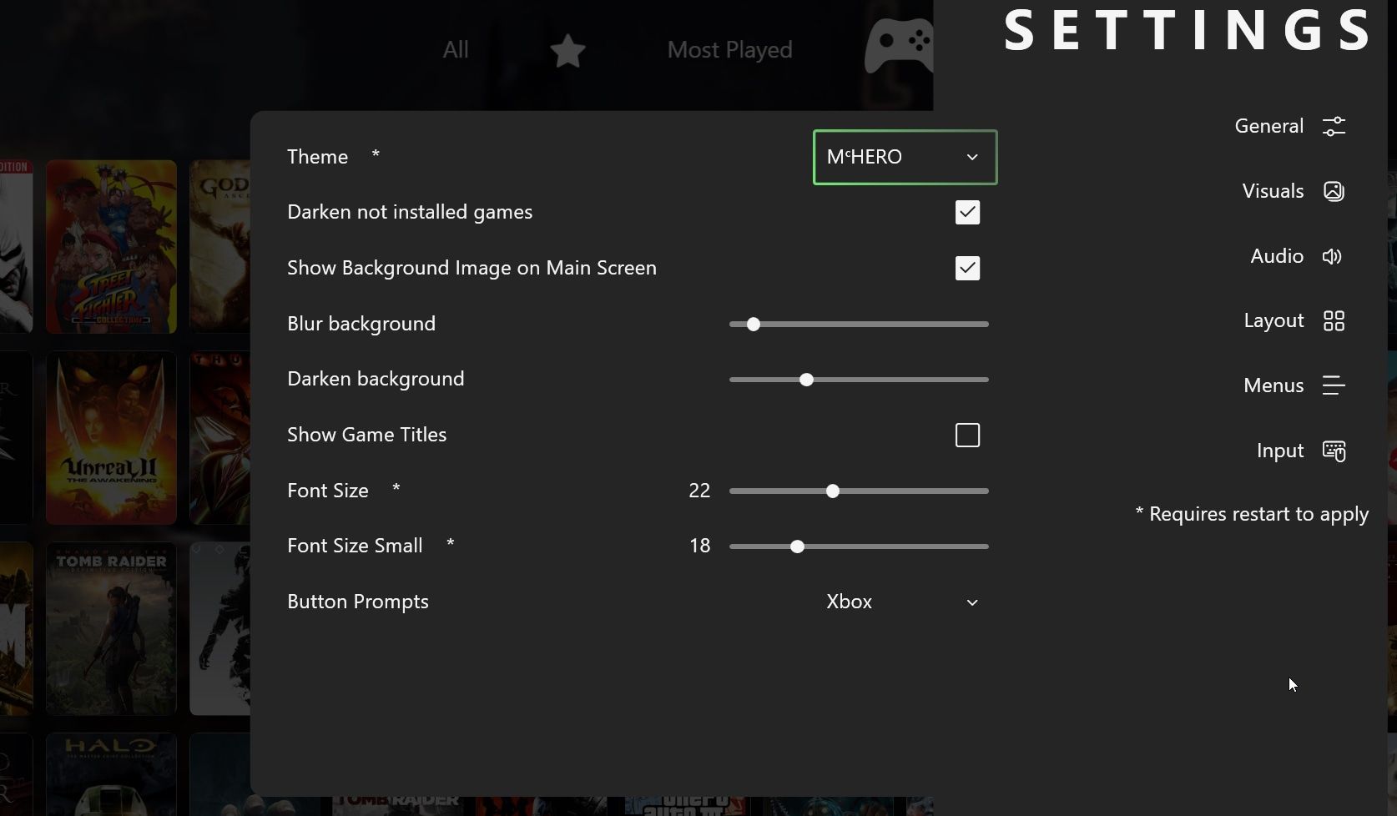The height and width of the screenshot is (816, 1397).
Task: Uncheck Darken not installed games
Action: (x=966, y=213)
